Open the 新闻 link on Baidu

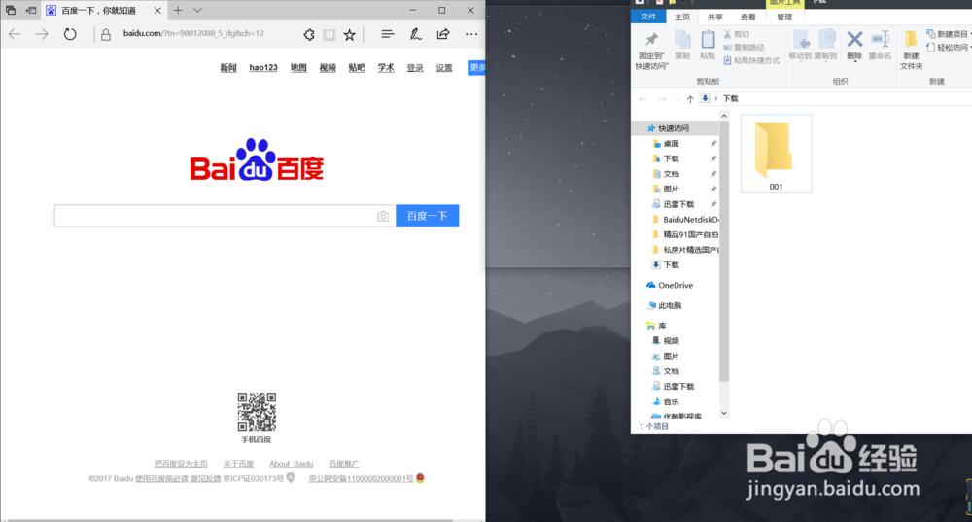(228, 68)
